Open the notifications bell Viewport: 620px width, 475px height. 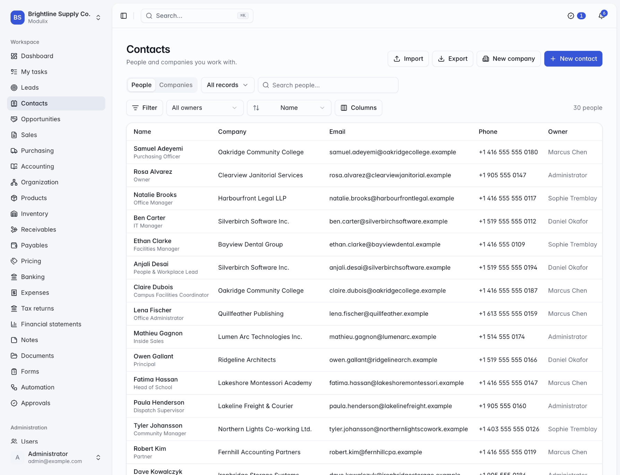click(x=602, y=16)
